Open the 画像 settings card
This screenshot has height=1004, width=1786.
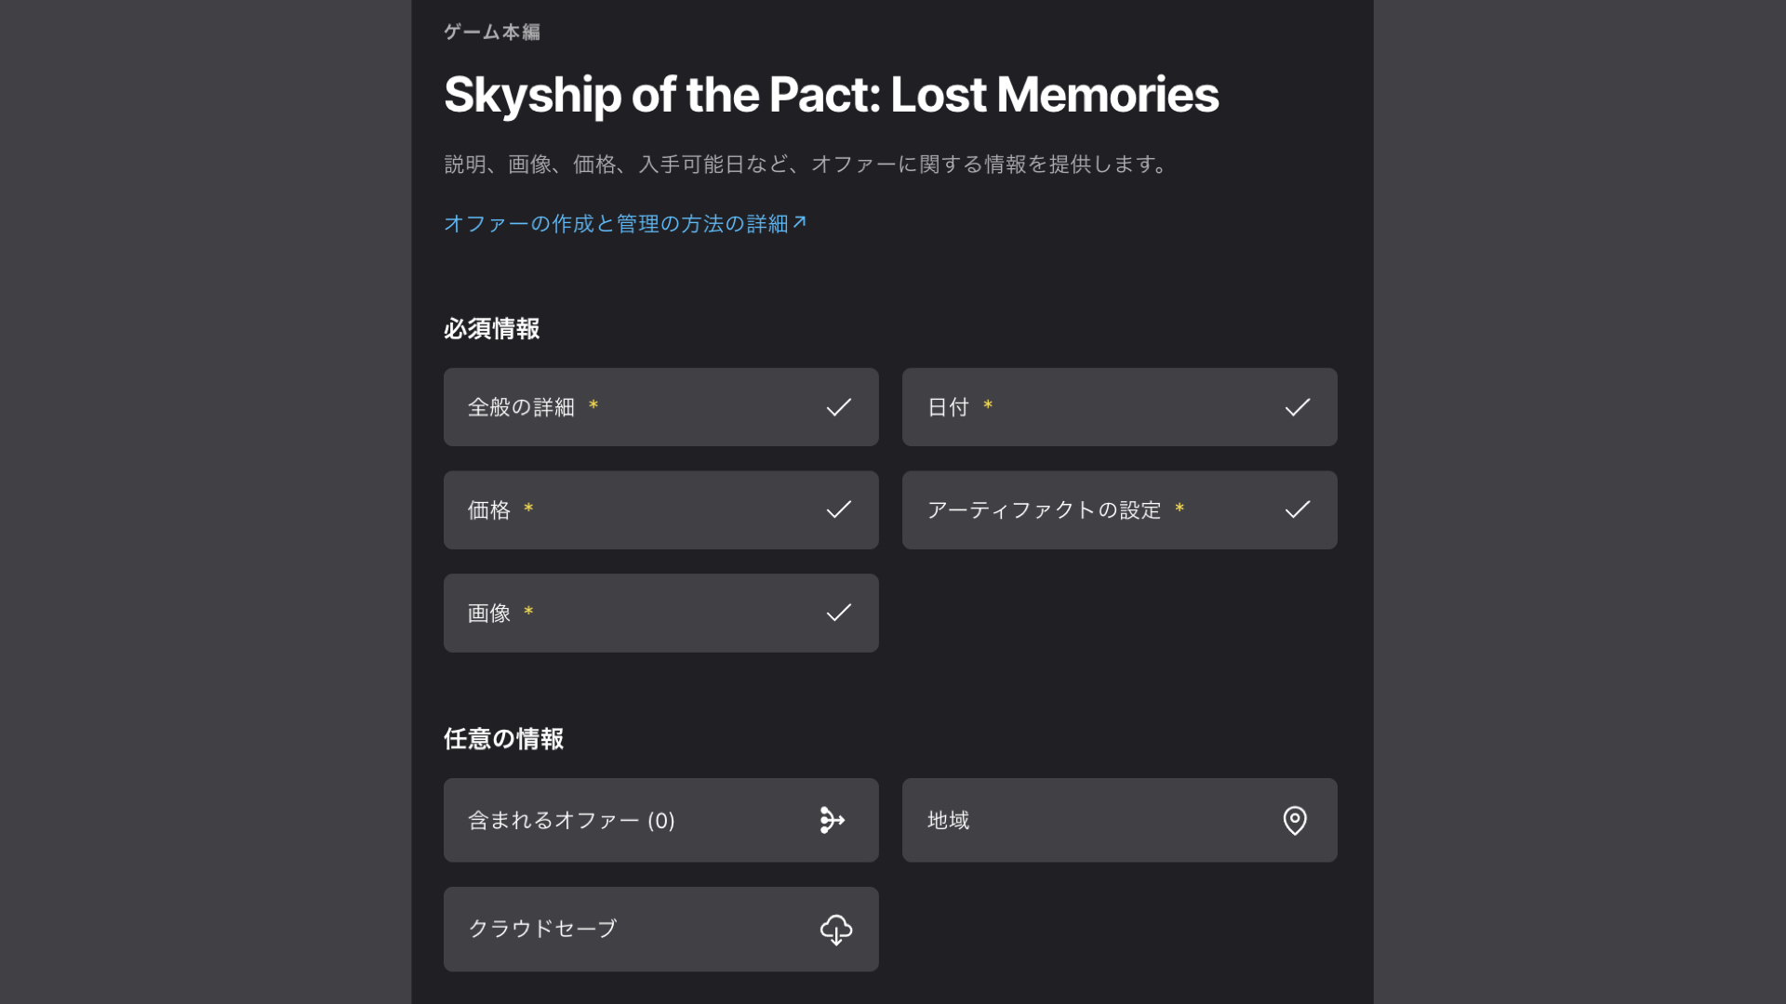489,614
